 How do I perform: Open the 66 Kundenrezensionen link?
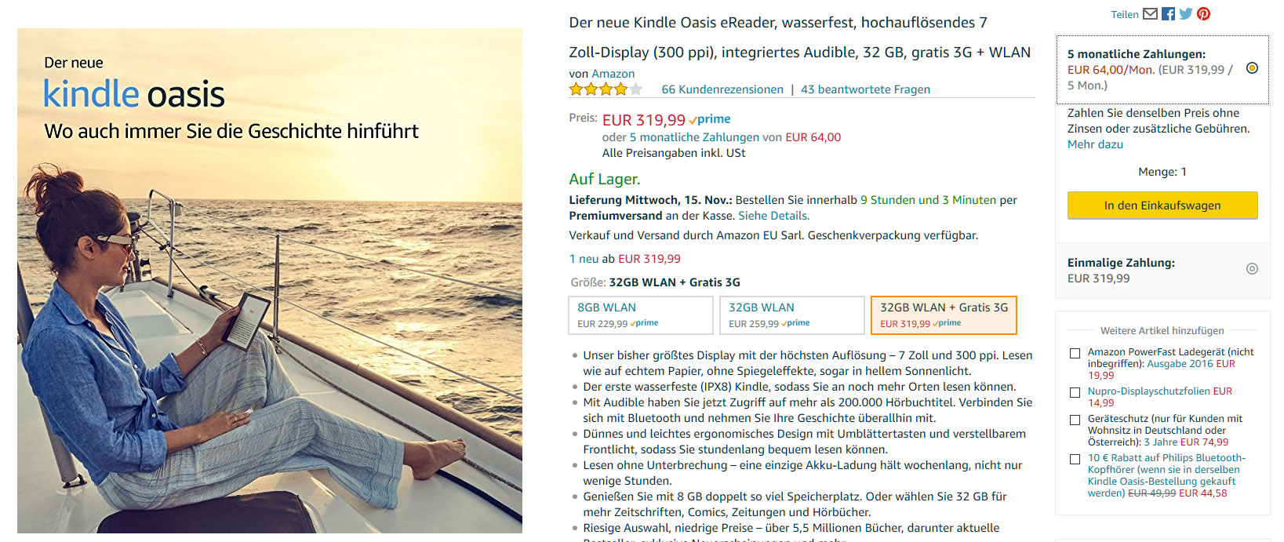click(722, 89)
